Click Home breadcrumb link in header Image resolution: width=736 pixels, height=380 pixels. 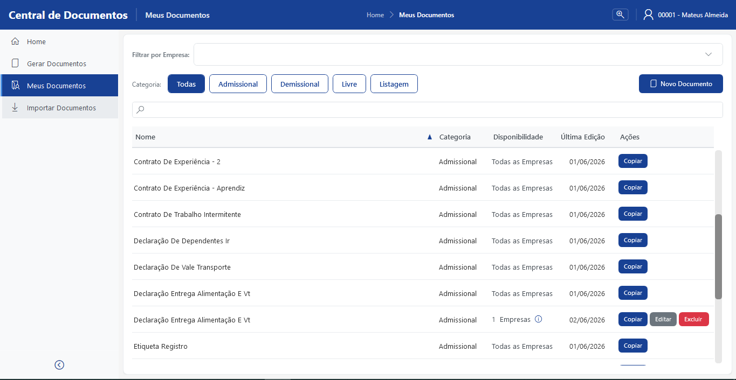point(375,15)
